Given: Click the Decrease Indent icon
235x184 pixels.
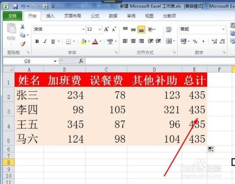Looking at the screenshot, I should pyautogui.click(x=150, y=41).
